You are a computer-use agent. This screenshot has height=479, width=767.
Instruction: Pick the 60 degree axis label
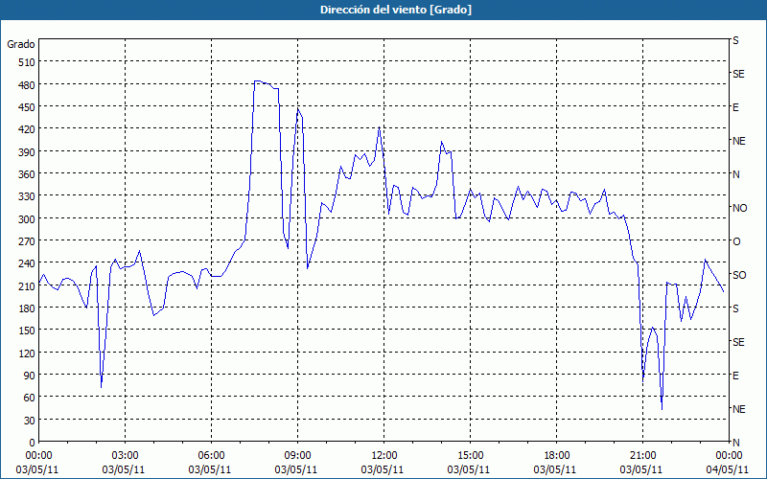[30, 398]
